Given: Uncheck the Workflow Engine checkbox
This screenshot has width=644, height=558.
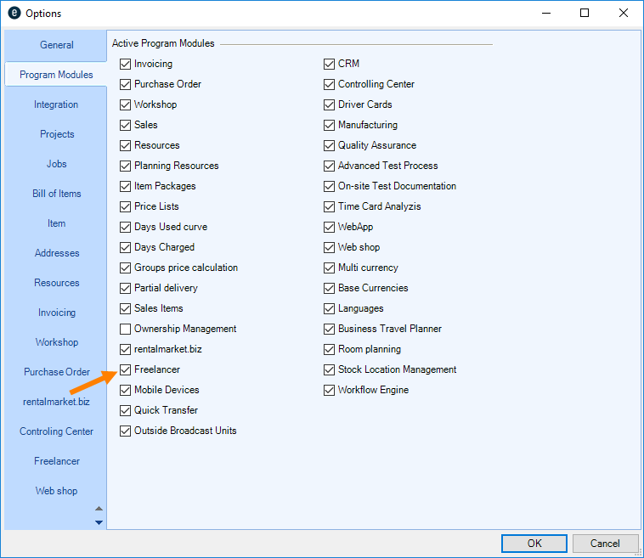Looking at the screenshot, I should coord(330,390).
